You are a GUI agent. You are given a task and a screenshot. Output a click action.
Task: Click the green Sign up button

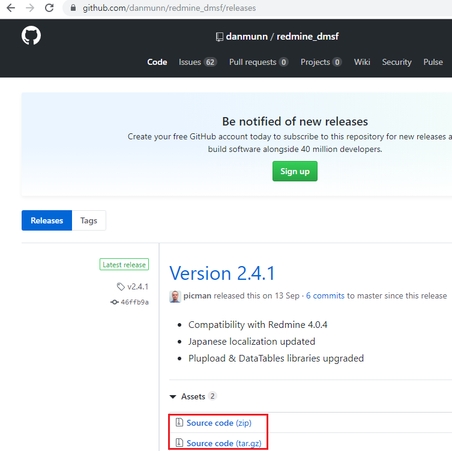pyautogui.click(x=295, y=171)
